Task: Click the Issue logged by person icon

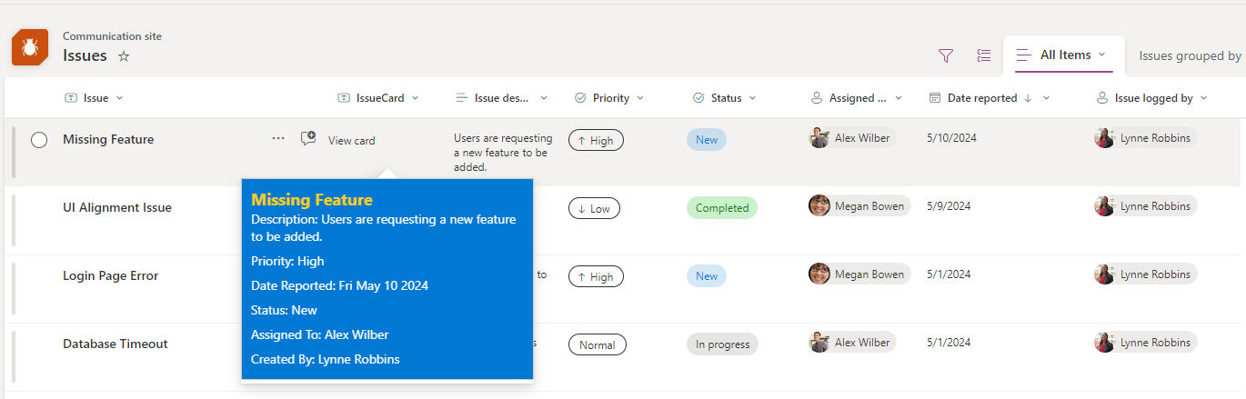Action: 1102,98
